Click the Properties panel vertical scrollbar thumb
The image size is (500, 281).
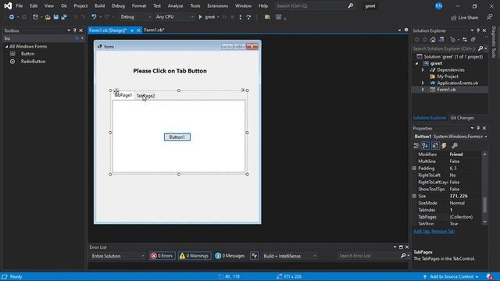pos(484,205)
